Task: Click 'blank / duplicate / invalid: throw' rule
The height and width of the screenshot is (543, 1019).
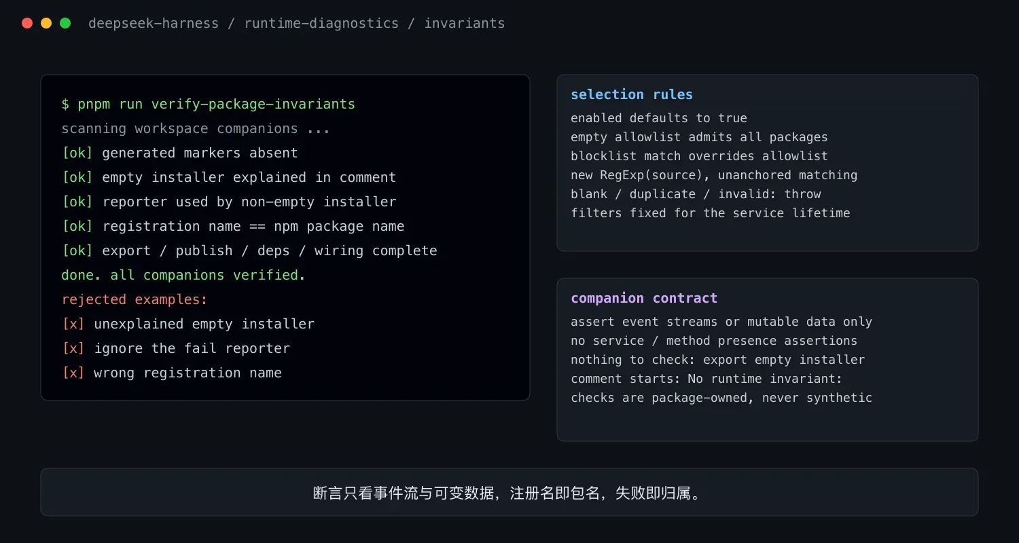Action: (x=696, y=194)
